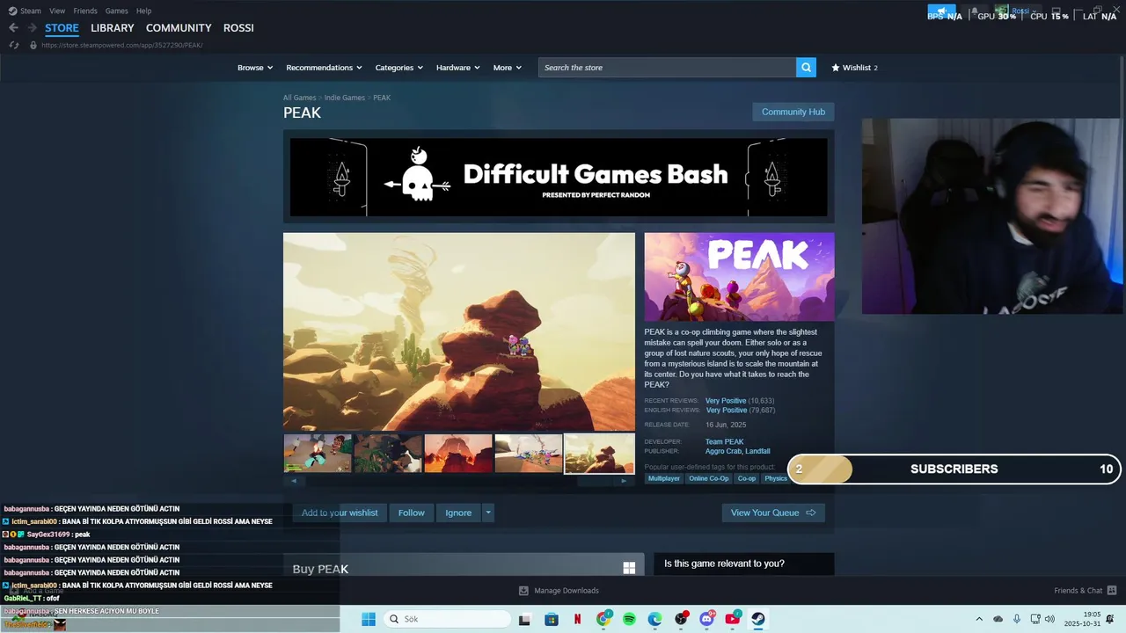Open the All Games breadcrumb
This screenshot has width=1126, height=633.
click(299, 98)
